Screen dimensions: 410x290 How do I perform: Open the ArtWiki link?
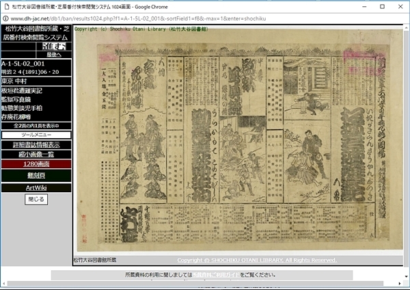[x=36, y=187]
